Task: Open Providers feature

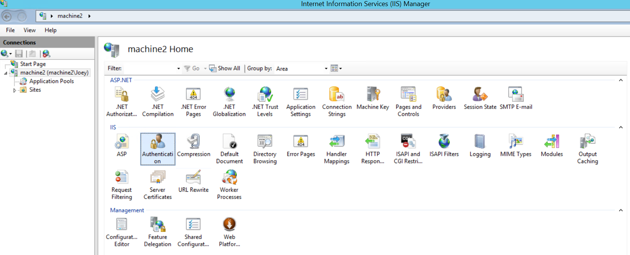Action: pos(444,98)
